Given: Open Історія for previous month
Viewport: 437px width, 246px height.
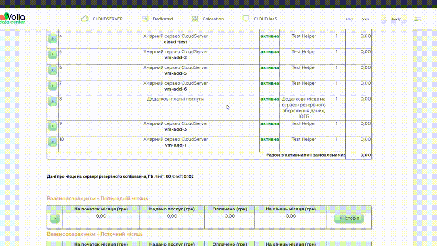Looking at the screenshot, I should click(349, 219).
